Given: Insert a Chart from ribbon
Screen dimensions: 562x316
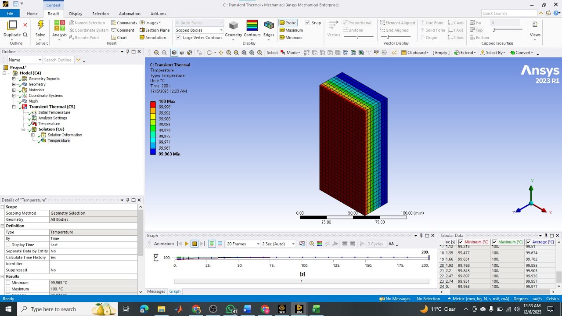Looking at the screenshot, I should (x=119, y=38).
